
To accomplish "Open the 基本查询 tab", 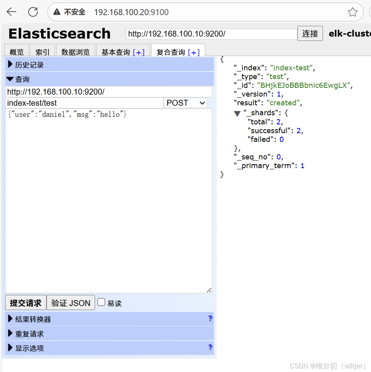I will pyautogui.click(x=116, y=52).
